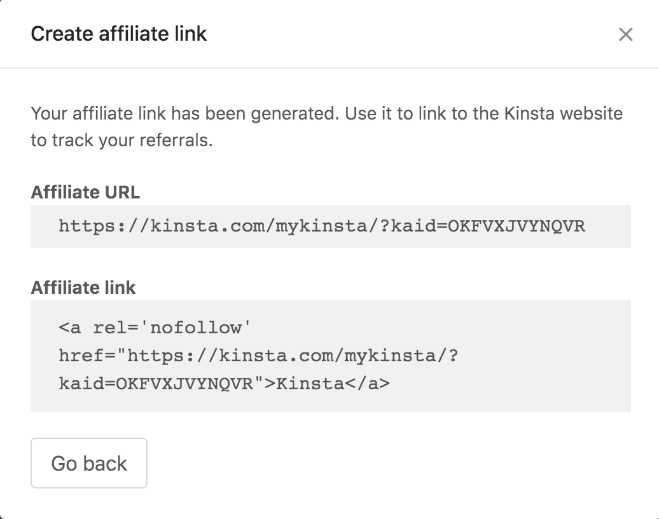
Task: Click the Affiliate link section label
Action: click(83, 287)
